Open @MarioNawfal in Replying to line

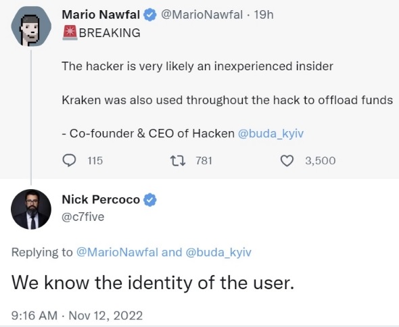117,252
